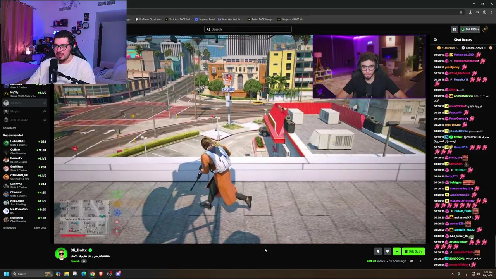This screenshot has width=496, height=279.
Task: Click the green plus subscribe button
Action: [x=396, y=251]
